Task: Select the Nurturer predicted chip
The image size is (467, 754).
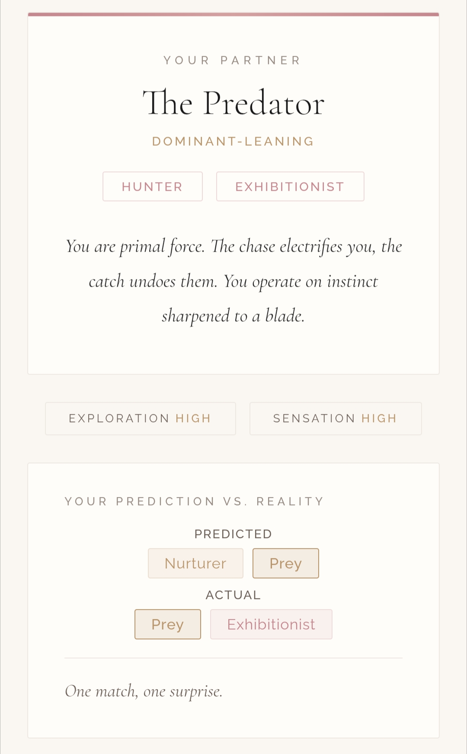Action: 195,563
